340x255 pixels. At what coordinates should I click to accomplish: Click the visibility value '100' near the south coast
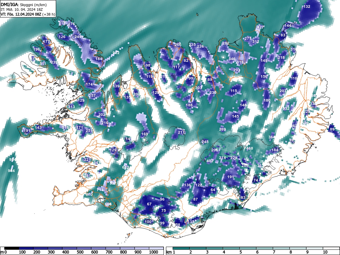pos(148,222)
